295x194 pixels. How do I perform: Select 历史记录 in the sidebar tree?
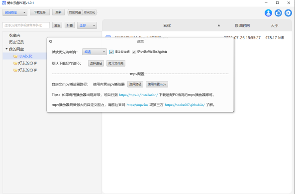click(x=16, y=42)
